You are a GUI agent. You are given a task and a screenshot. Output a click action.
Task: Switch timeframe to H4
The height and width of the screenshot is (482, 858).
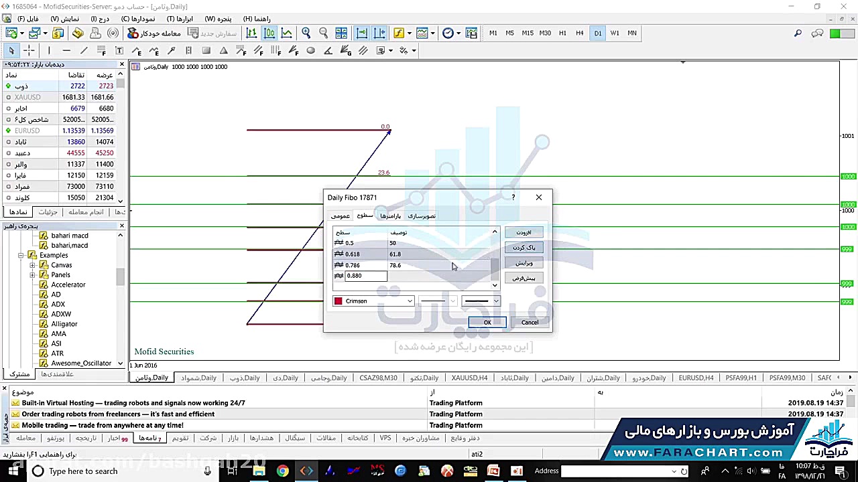(x=580, y=33)
